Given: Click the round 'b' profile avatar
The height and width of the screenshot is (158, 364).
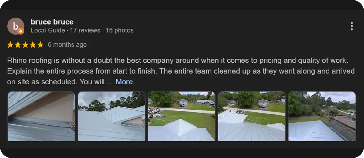Looking at the screenshot, I should click(x=15, y=26).
